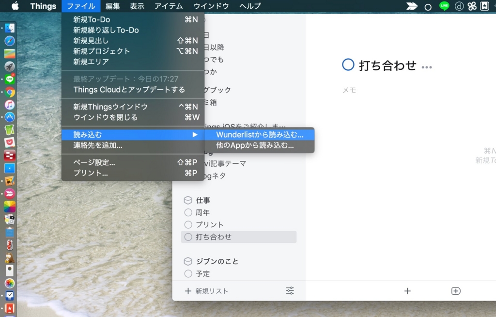Select 他のAppから読み込む… submenu item
The image size is (496, 317).
260,145
